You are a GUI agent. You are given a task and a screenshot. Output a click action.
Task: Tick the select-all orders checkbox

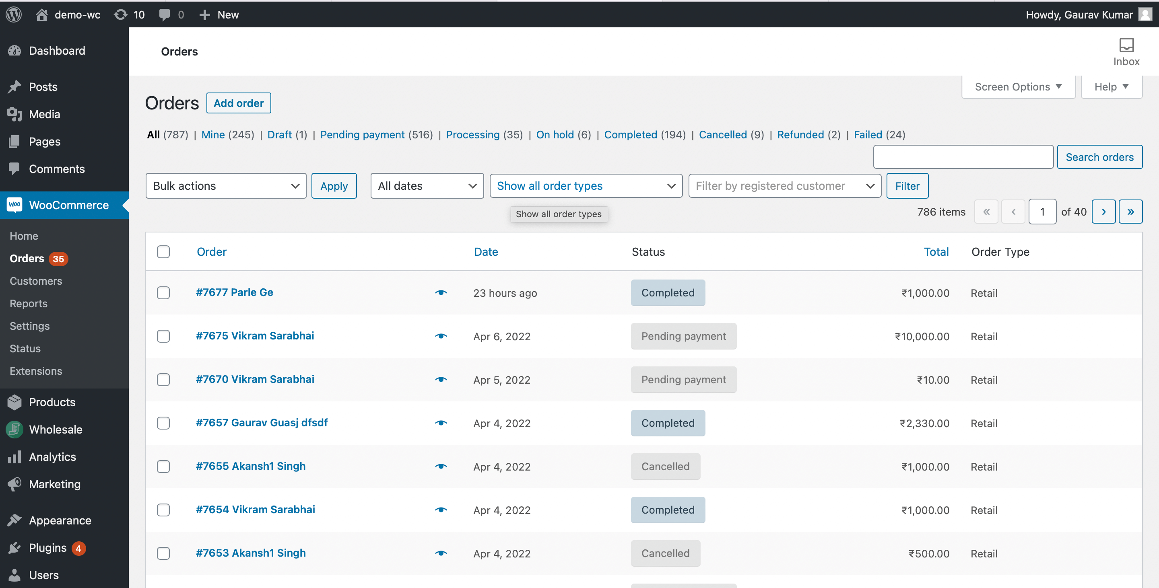[163, 252]
